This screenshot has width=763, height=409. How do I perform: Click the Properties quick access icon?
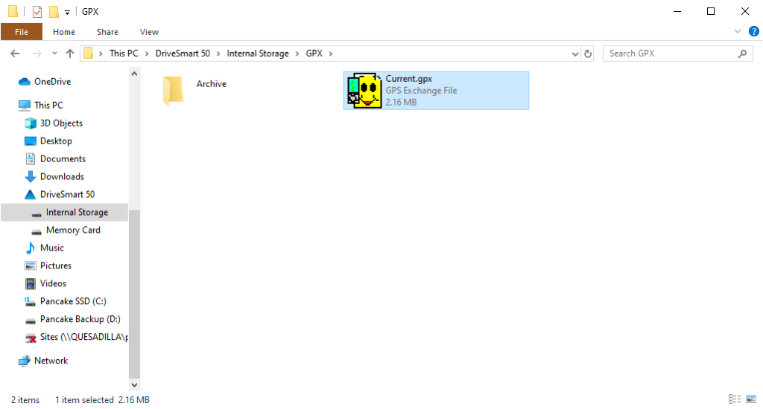pyautogui.click(x=37, y=12)
